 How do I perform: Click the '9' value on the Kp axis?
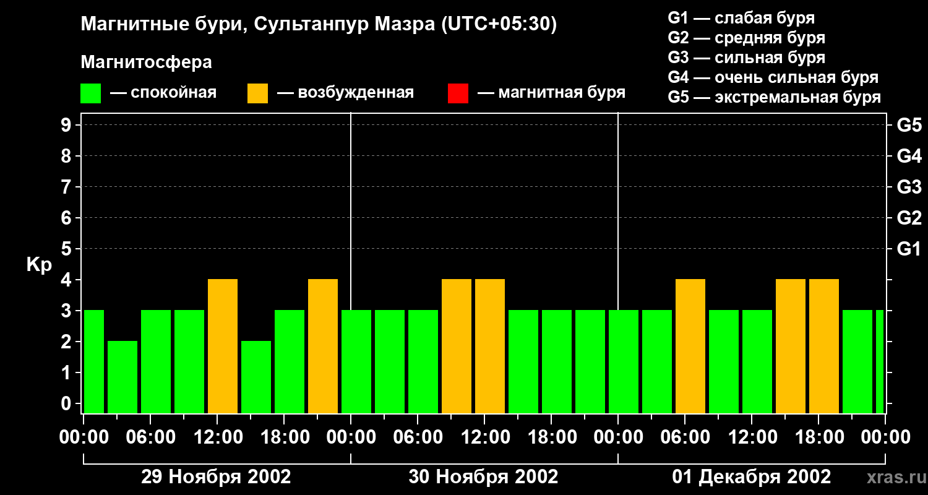coord(67,125)
